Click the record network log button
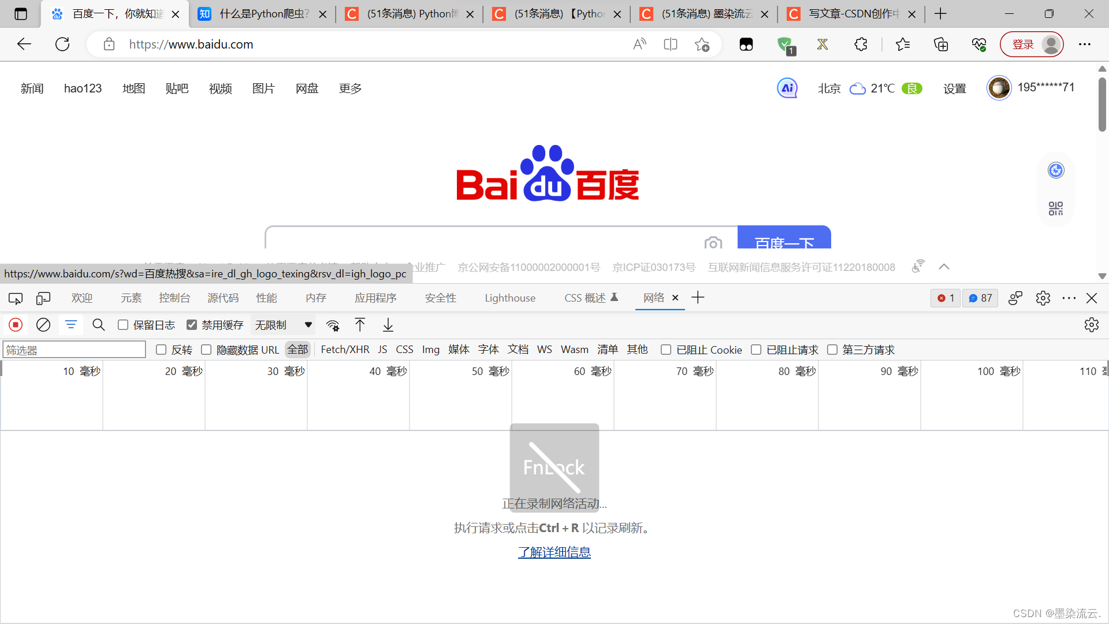 pyautogui.click(x=16, y=325)
